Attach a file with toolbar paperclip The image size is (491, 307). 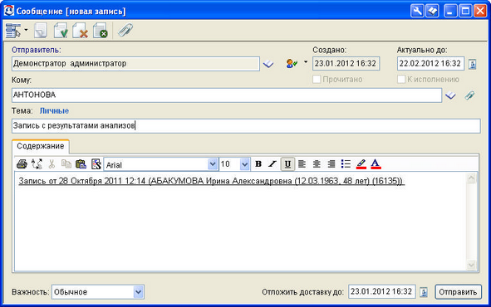[x=125, y=31]
